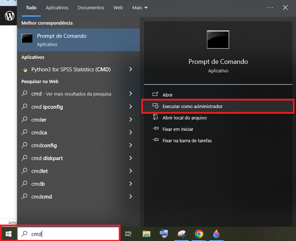This screenshot has height=241, width=296.
Task: Click the magnifier icon in the search box
Action: tap(24, 234)
